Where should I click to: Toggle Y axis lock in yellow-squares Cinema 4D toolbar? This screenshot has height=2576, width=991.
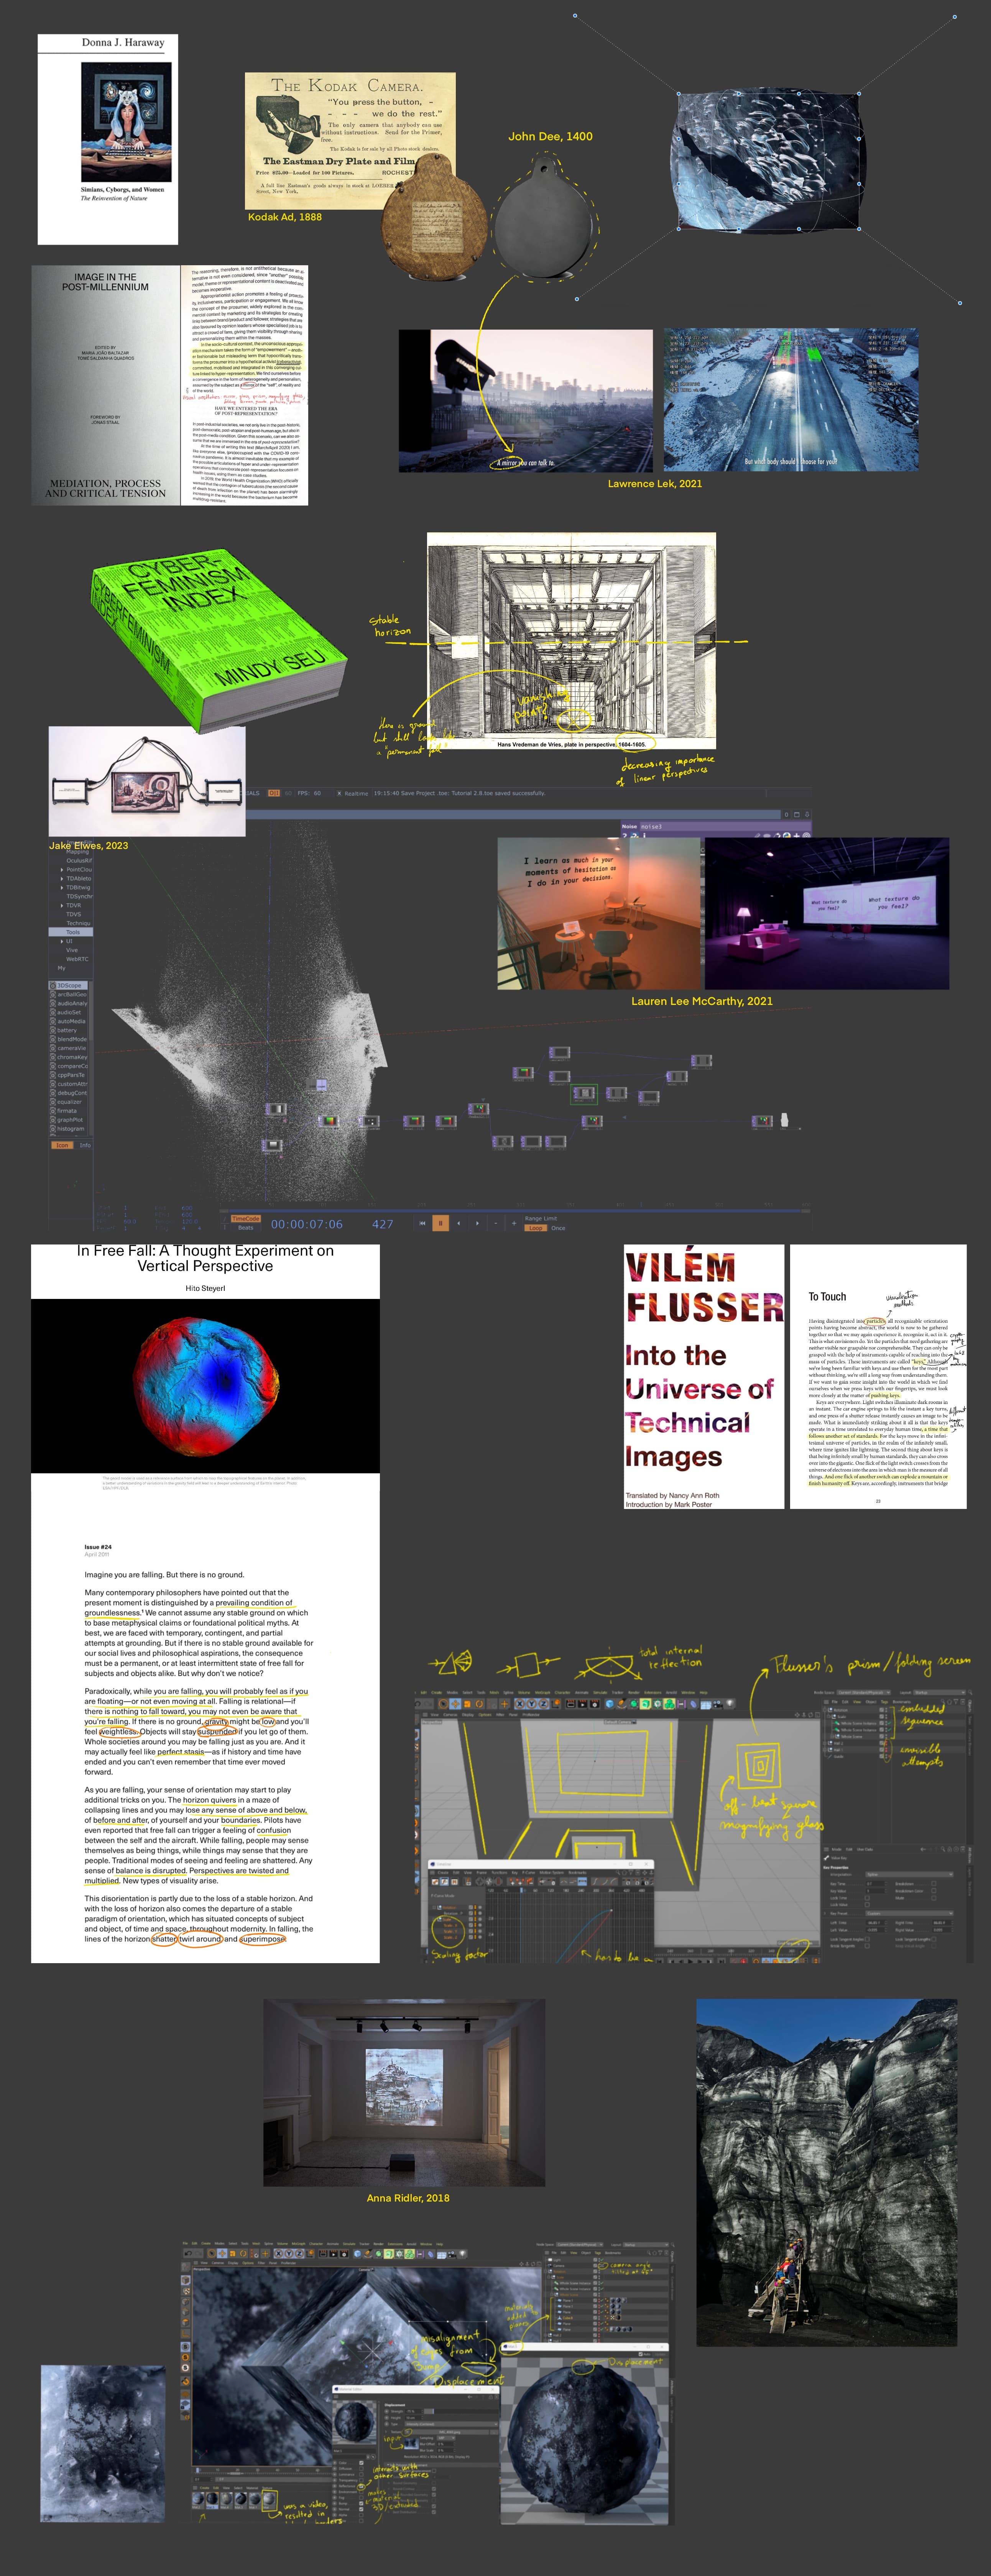(x=532, y=1704)
